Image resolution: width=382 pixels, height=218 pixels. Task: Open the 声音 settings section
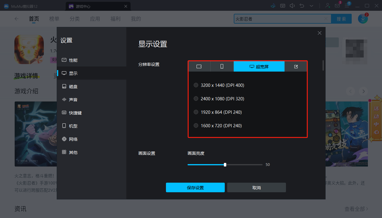point(73,99)
